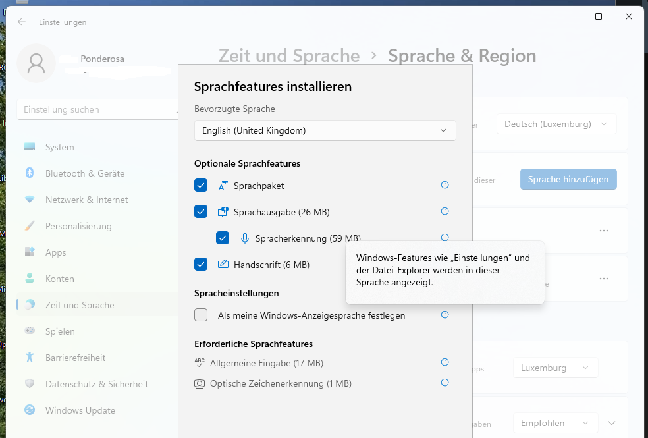Click the Zeit und Sprache breadcrumb link
This screenshot has width=648, height=438.
click(x=288, y=56)
